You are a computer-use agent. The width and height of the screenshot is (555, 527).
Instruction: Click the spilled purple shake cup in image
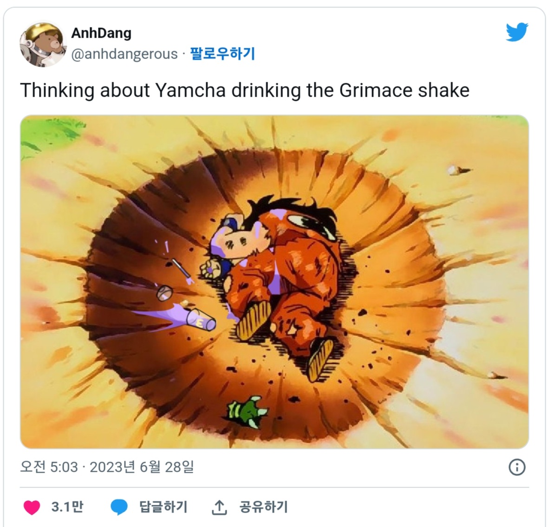(201, 320)
